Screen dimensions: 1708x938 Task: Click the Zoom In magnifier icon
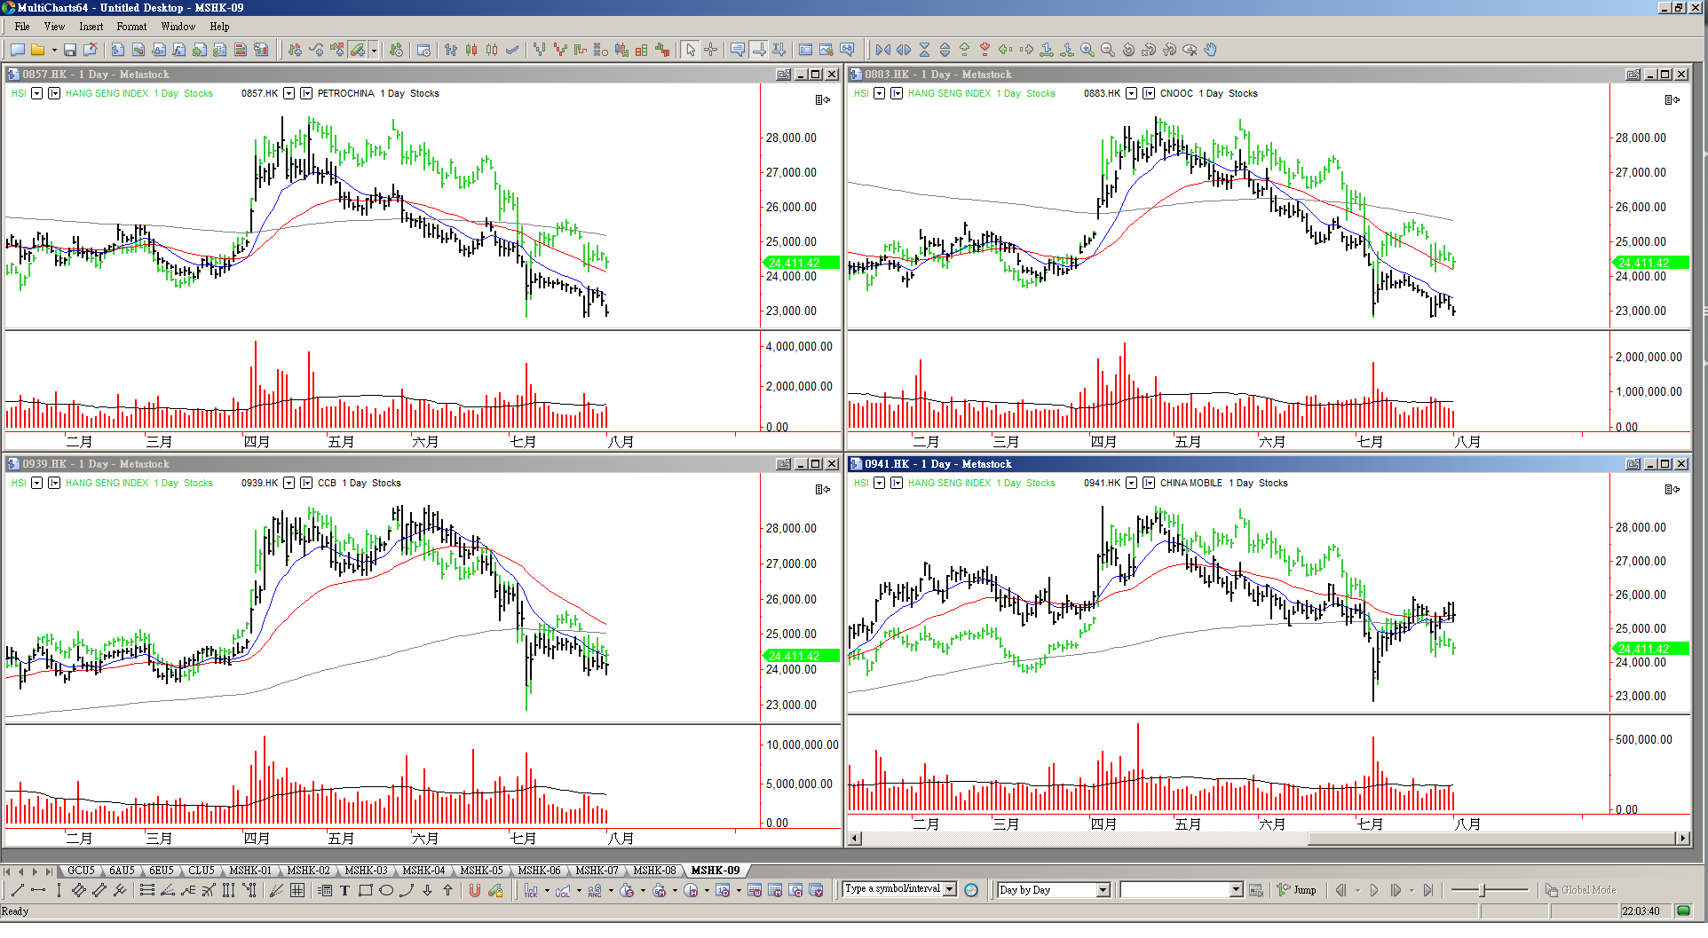1087,50
